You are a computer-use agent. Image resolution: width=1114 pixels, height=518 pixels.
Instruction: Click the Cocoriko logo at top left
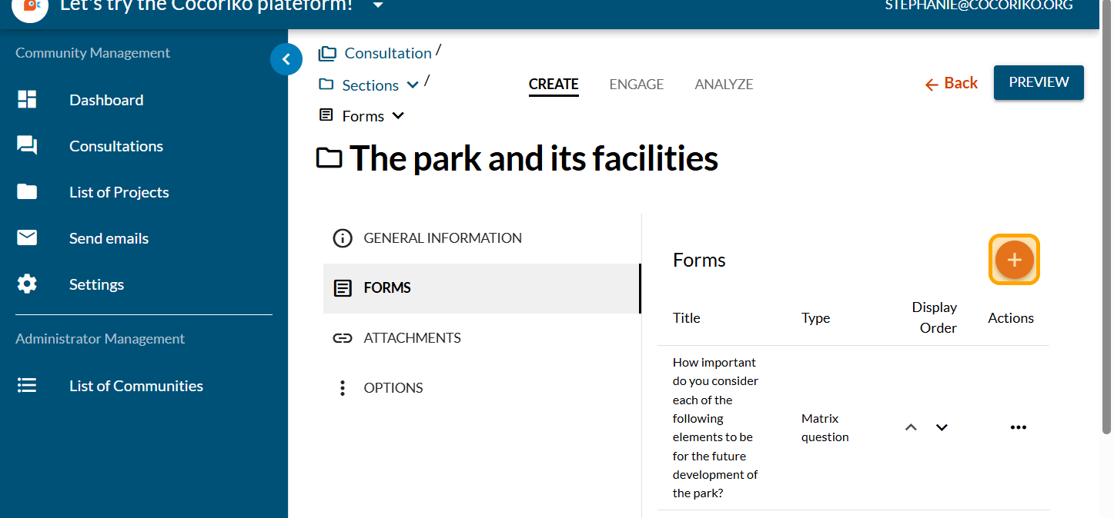[30, 7]
